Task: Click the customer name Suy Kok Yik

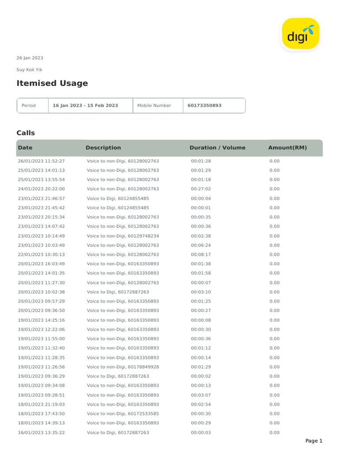Action: pos(30,70)
